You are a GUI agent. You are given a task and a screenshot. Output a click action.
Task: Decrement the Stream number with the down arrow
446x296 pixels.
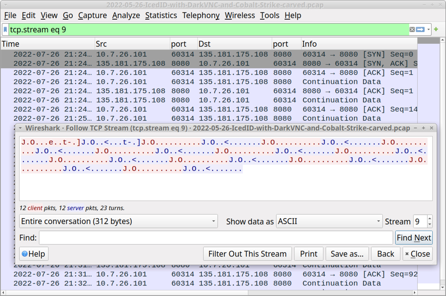point(430,224)
